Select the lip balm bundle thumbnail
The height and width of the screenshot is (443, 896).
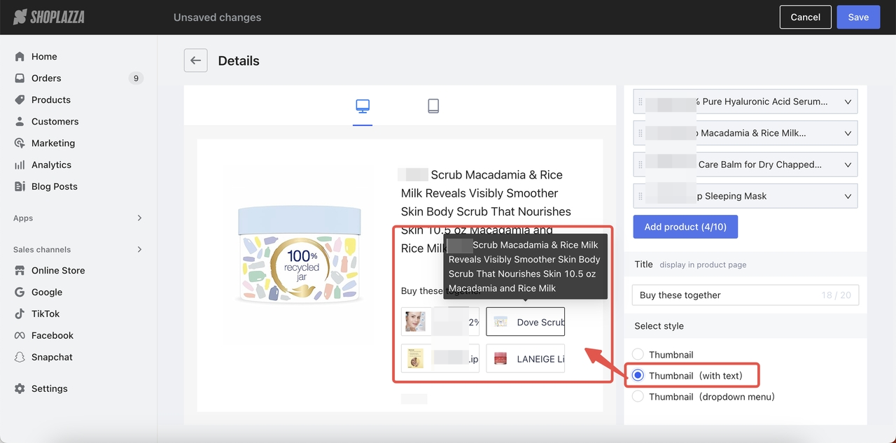point(440,358)
